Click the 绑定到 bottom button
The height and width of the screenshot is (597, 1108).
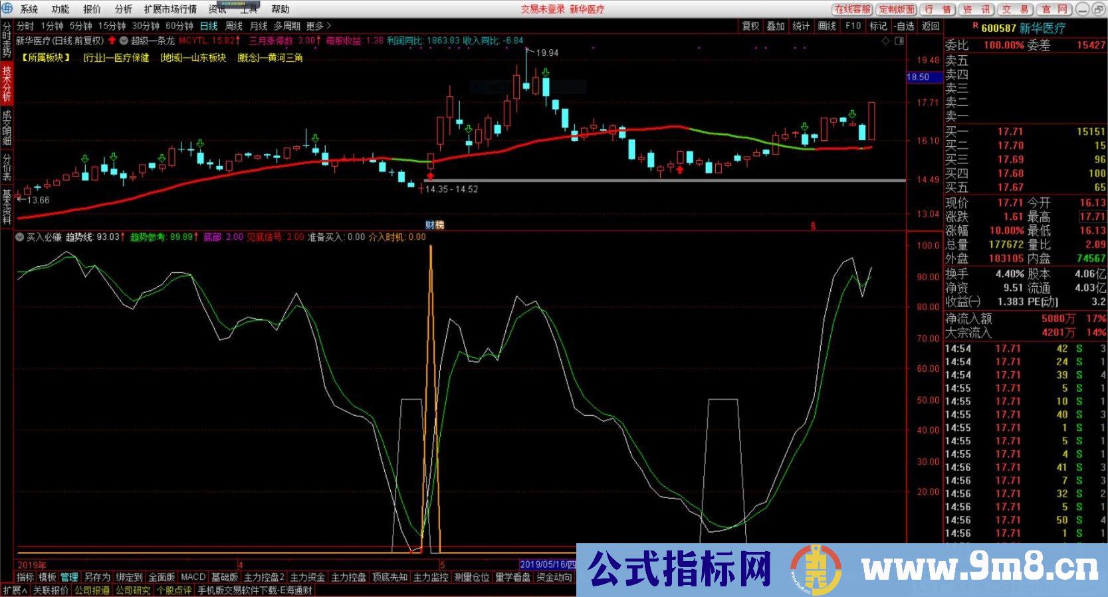129,577
